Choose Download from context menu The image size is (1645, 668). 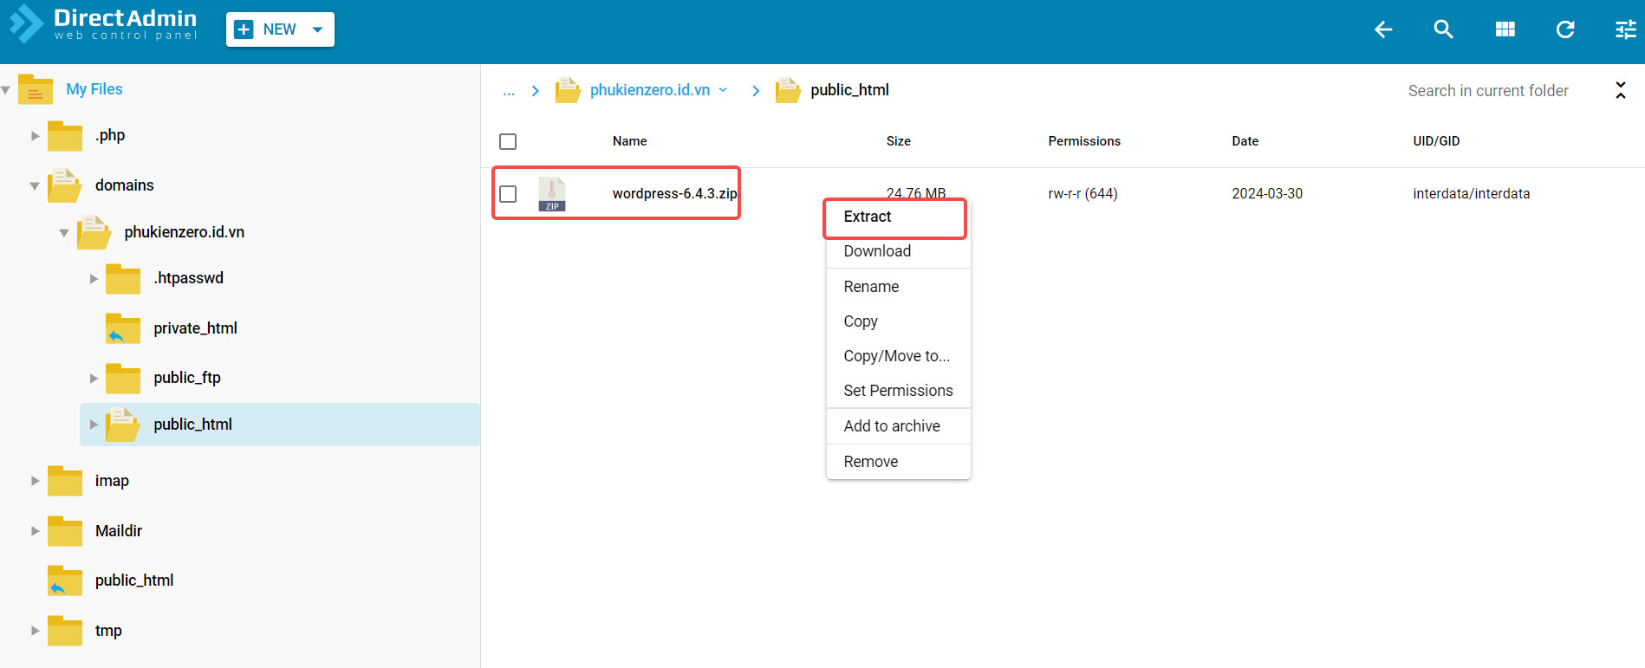898,251
